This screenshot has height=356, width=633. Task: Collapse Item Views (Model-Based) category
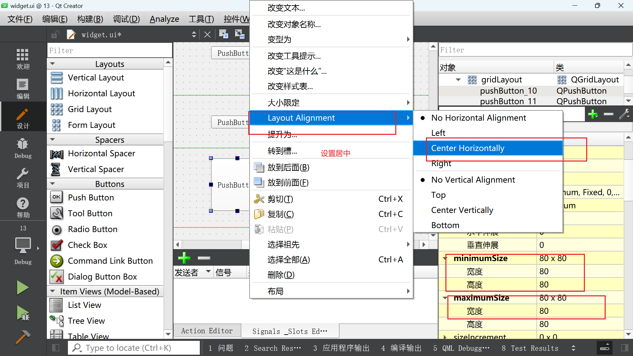pos(52,291)
